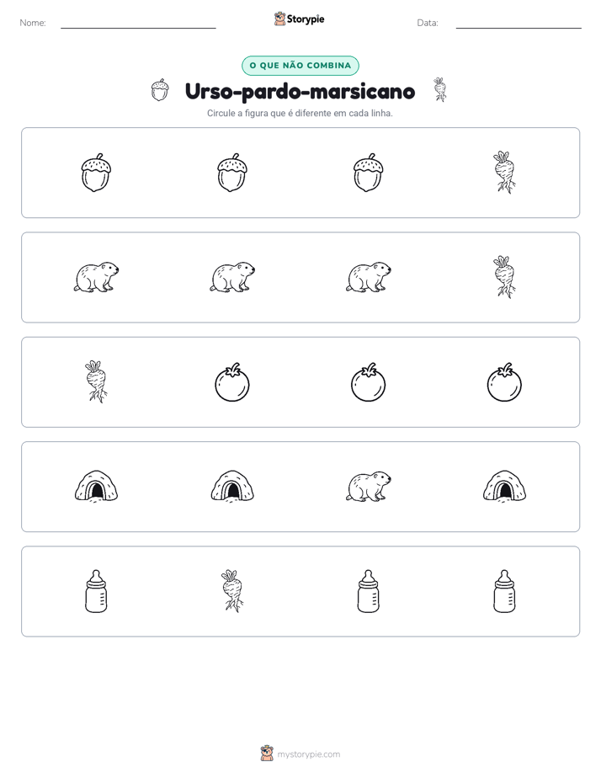Viewport: 601px width, 778px height.
Task: Click the first cave in the fourth row
Action: point(96,487)
